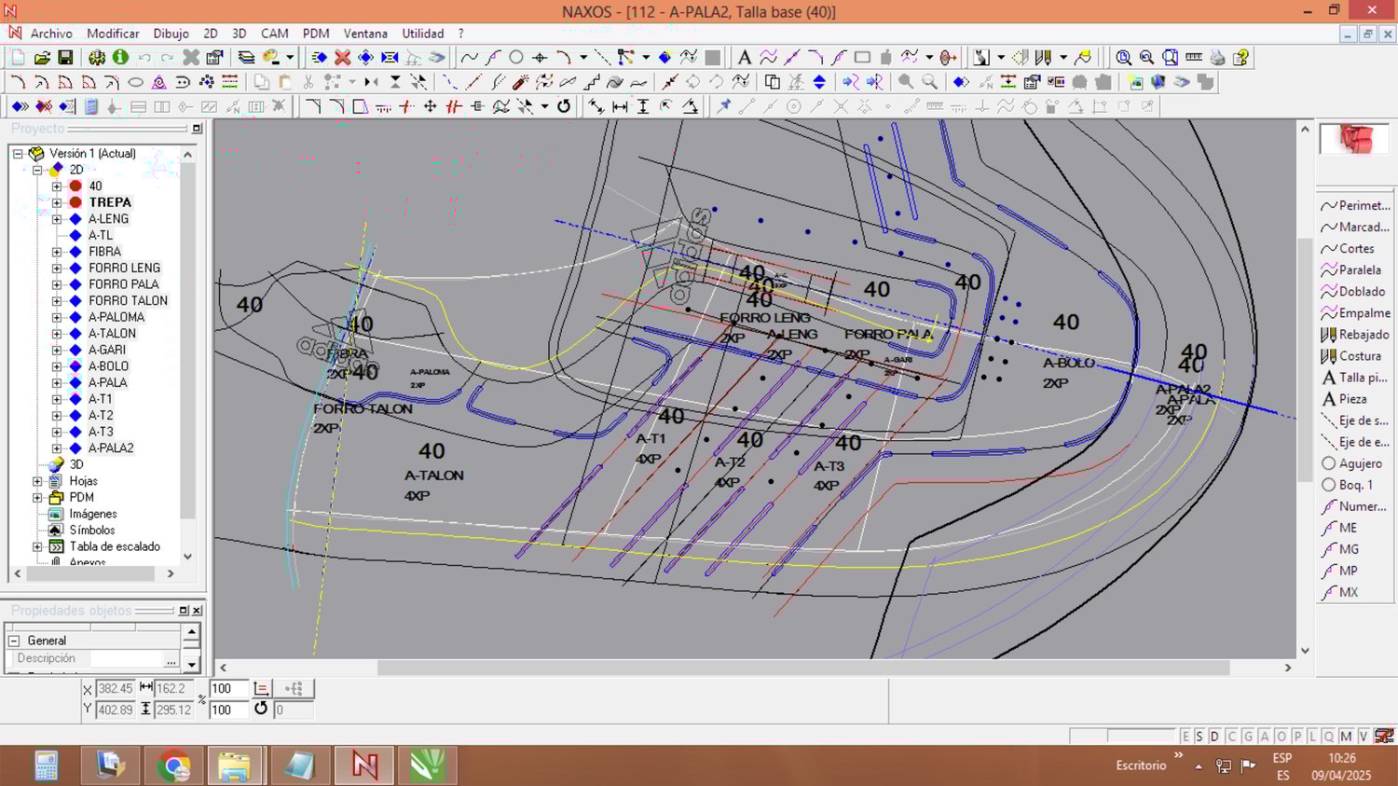
Task: Click the red X delete icon
Action: pos(342,58)
